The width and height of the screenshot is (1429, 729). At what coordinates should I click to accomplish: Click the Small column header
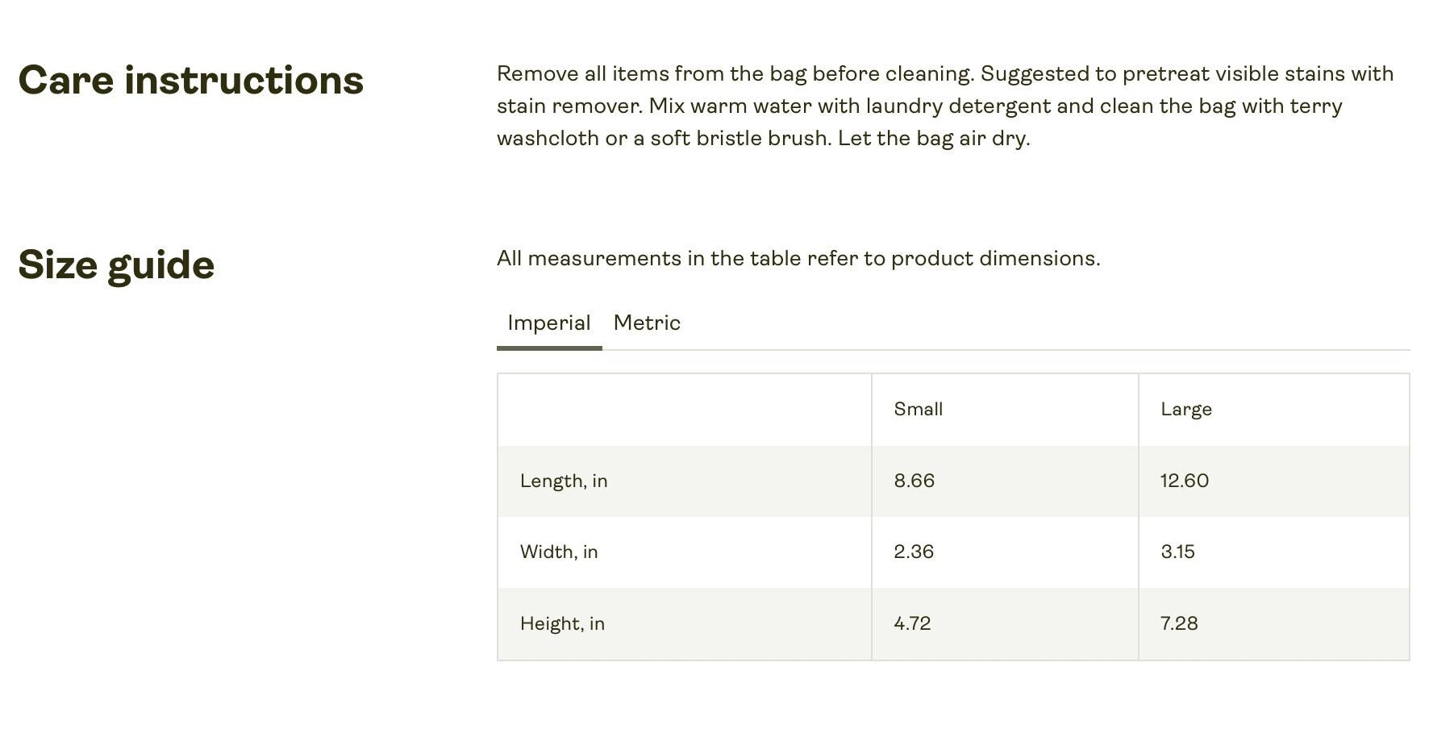pyautogui.click(x=918, y=410)
